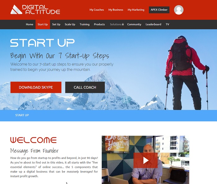The image size is (217, 184).
Task: Select the Start Up nav tab
Action: (x=43, y=24)
